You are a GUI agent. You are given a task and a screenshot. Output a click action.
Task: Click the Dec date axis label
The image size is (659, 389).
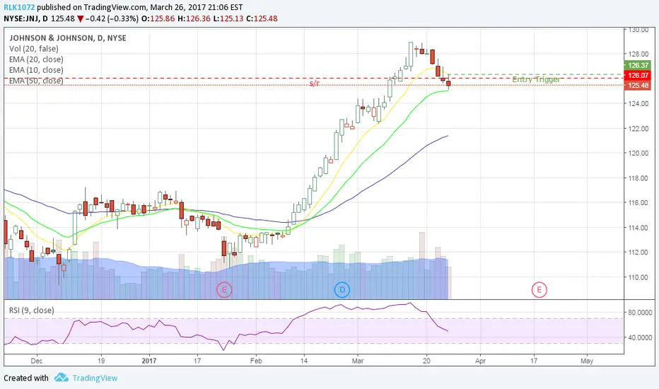37,361
